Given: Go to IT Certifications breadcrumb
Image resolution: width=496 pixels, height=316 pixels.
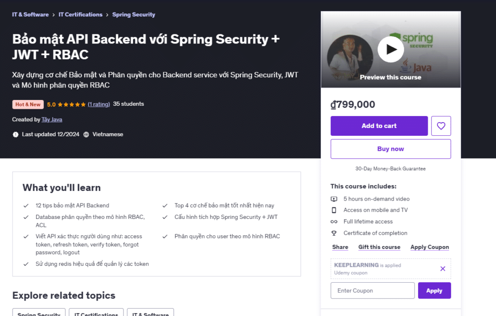Looking at the screenshot, I should 80,14.
